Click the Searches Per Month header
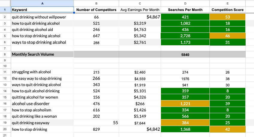254x137 pixels. pyautogui.click(x=185, y=10)
